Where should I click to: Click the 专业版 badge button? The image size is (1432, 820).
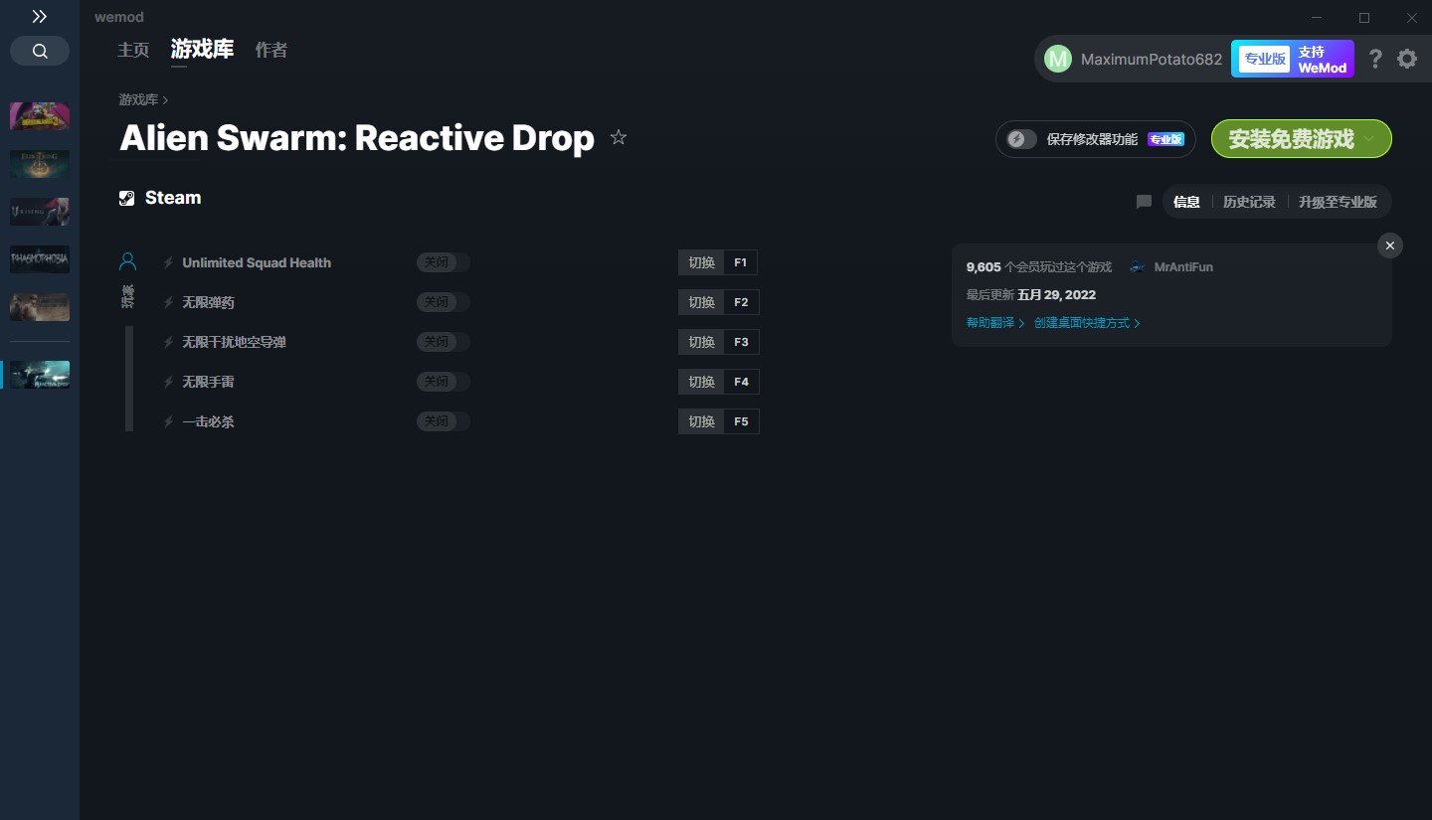pyautogui.click(x=1264, y=59)
